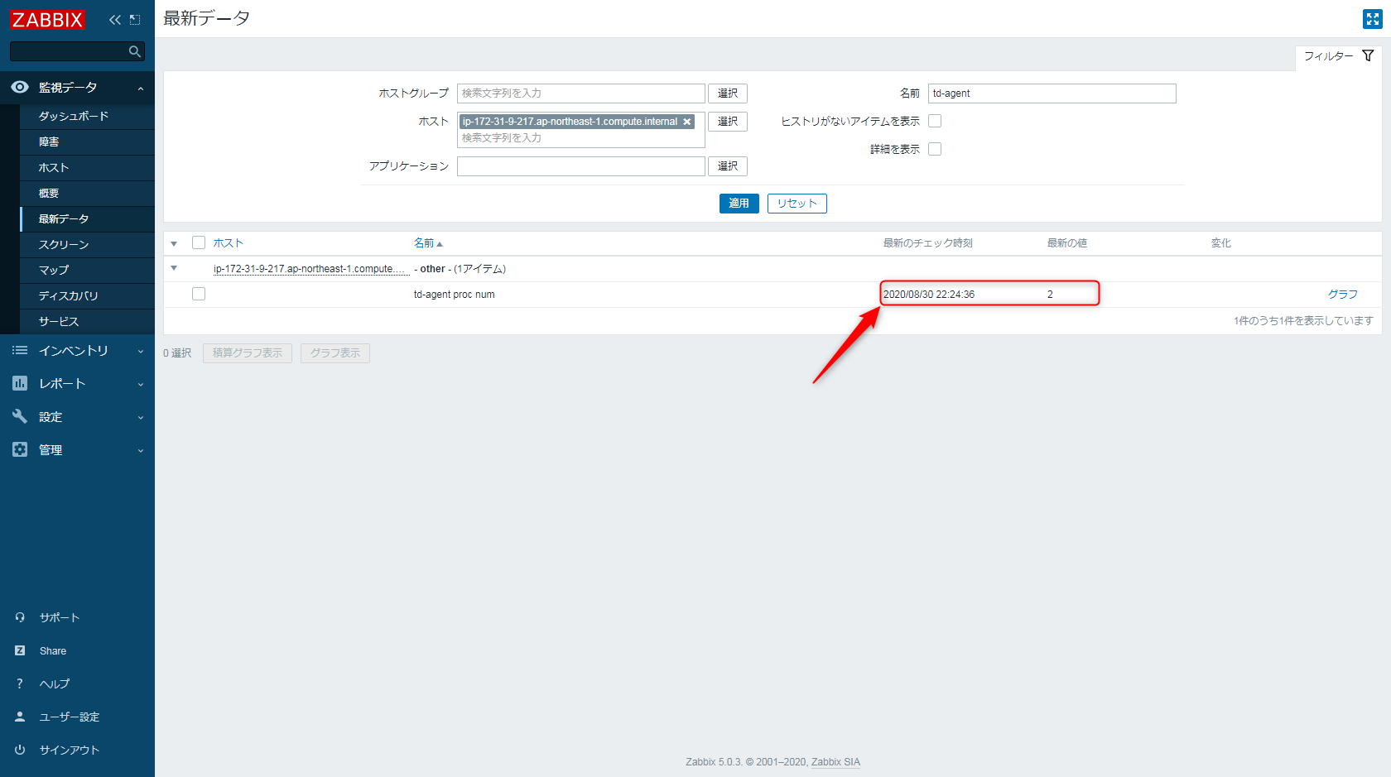The width and height of the screenshot is (1391, 777).
Task: Sort by 名前 column header
Action: click(428, 242)
